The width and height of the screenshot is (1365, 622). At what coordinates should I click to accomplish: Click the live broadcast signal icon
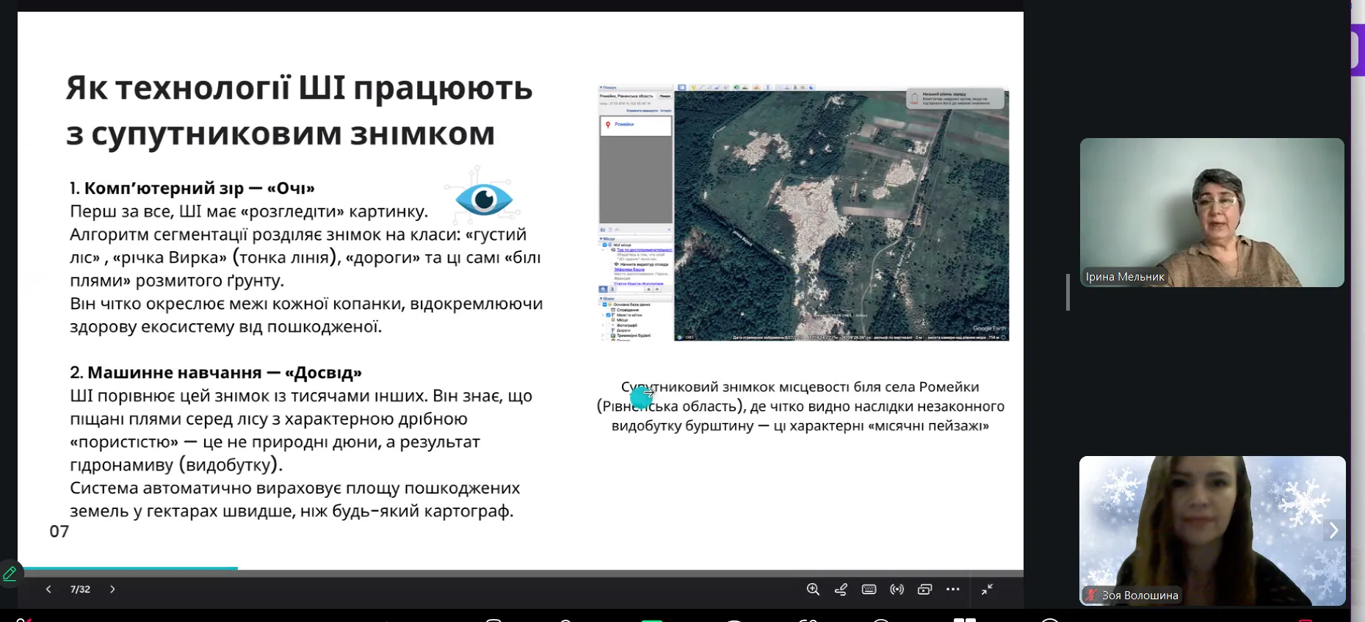(897, 589)
